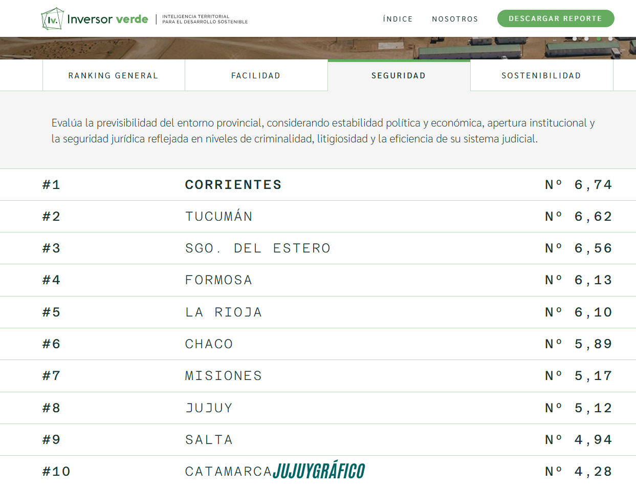Image resolution: width=636 pixels, height=486 pixels.
Task: Select the second carousel dot in banner
Action: (x=586, y=38)
